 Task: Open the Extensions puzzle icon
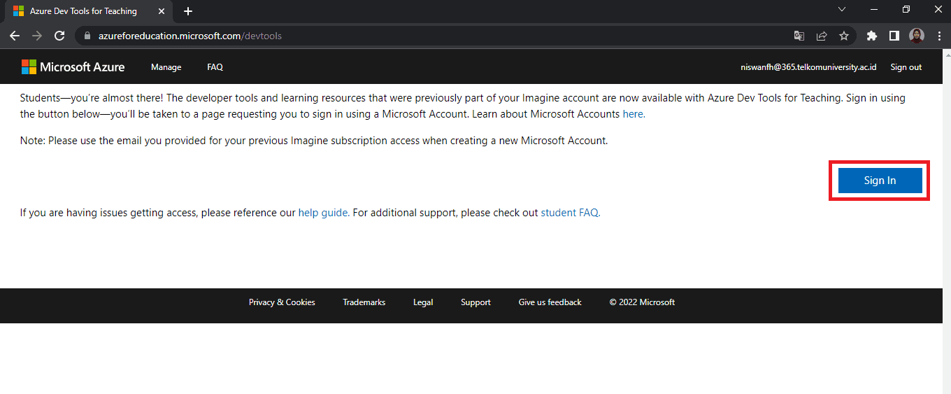click(x=871, y=36)
